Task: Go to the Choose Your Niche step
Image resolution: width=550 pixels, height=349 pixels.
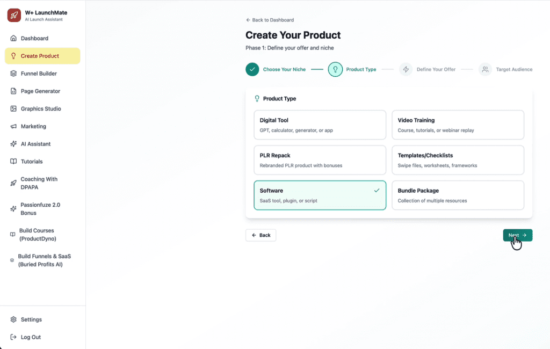Action: [252, 69]
